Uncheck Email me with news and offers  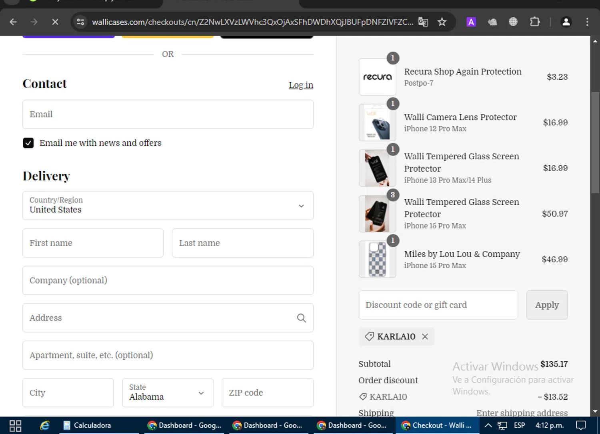pos(28,143)
